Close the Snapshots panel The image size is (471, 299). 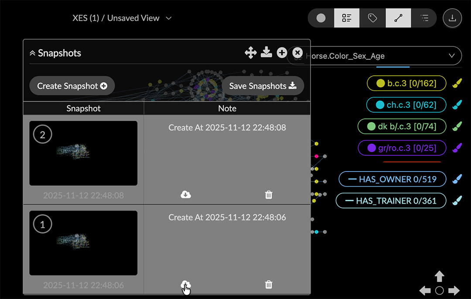297,53
